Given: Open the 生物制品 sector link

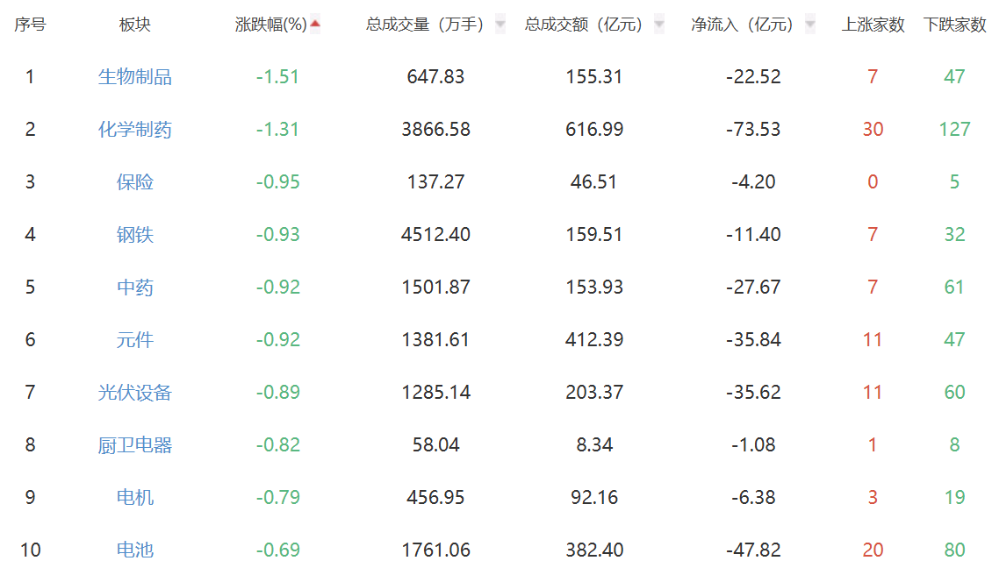Looking at the screenshot, I should [x=135, y=76].
